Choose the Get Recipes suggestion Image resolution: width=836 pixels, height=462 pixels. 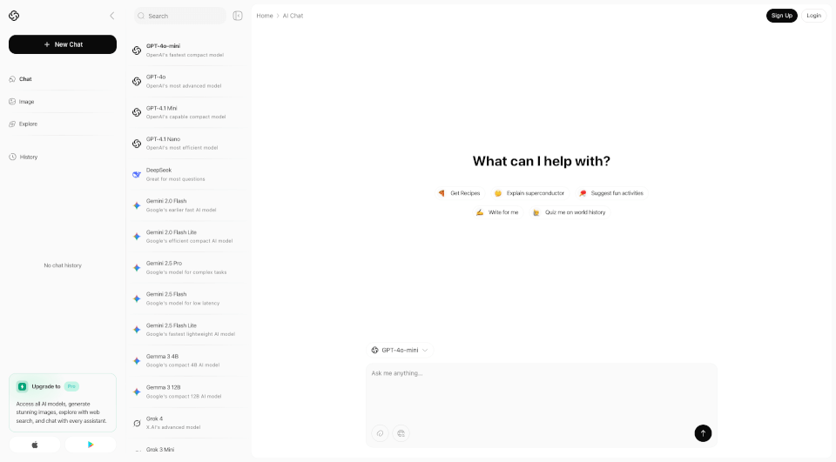[460, 193]
